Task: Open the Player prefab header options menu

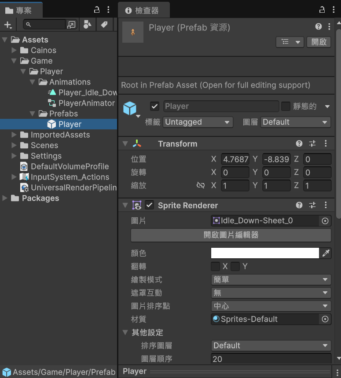Action: click(329, 26)
